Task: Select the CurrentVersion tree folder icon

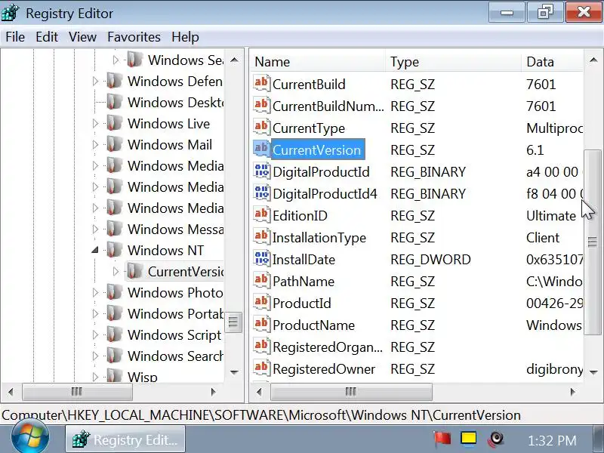Action: (x=134, y=271)
